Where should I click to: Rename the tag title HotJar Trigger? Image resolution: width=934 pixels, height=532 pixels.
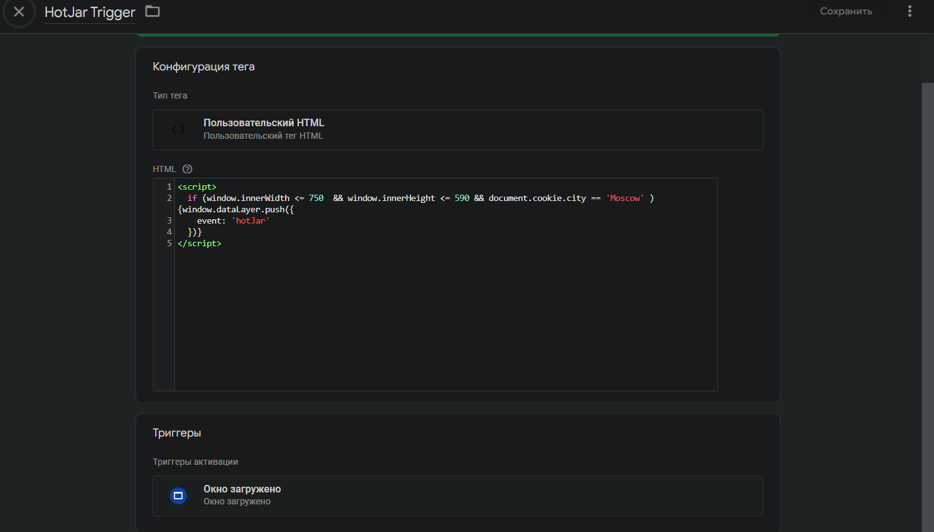(90, 13)
